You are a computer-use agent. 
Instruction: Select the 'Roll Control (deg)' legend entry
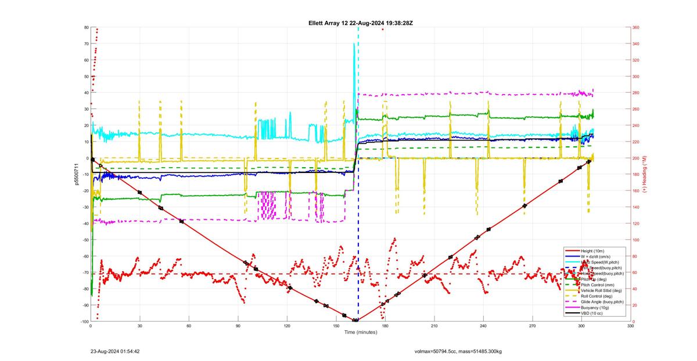pyautogui.click(x=590, y=296)
